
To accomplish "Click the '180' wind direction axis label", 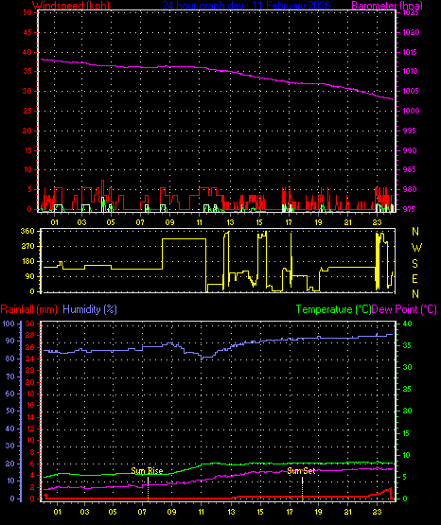I will (27, 261).
